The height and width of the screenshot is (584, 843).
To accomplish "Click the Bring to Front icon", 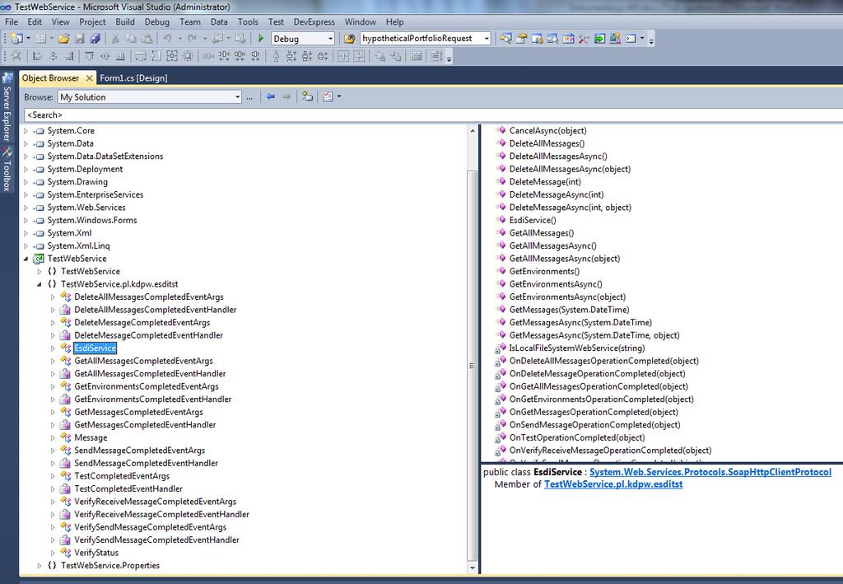I will [380, 56].
